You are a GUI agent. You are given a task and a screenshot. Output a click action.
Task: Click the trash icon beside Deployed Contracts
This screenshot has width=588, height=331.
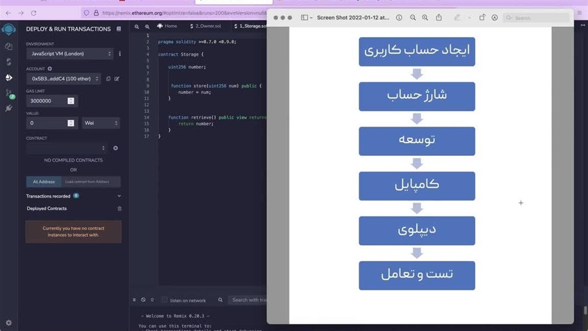click(119, 209)
